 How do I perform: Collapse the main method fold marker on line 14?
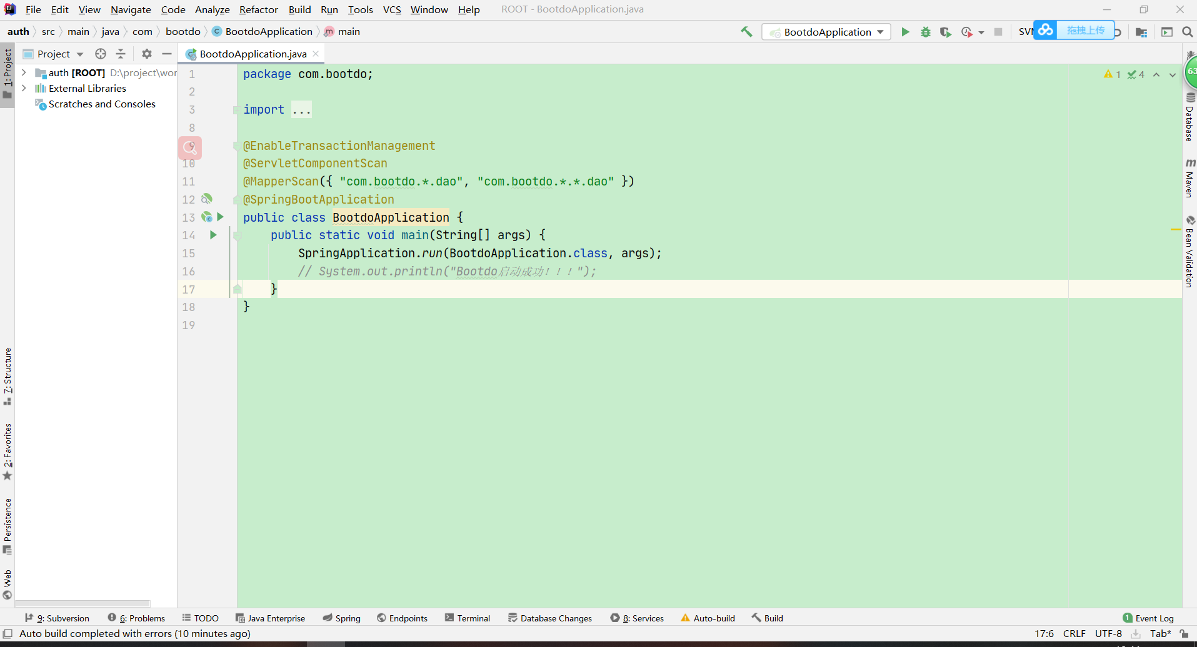click(237, 235)
